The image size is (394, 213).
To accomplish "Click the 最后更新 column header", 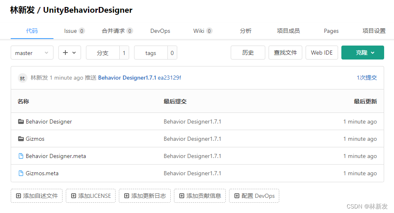I will (x=365, y=101).
